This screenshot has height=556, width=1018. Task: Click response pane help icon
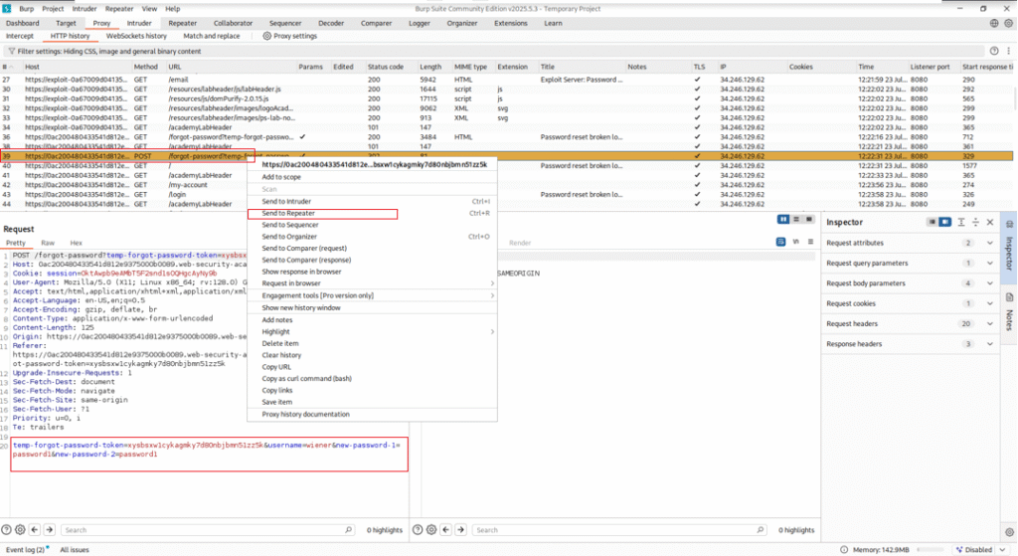tap(418, 530)
